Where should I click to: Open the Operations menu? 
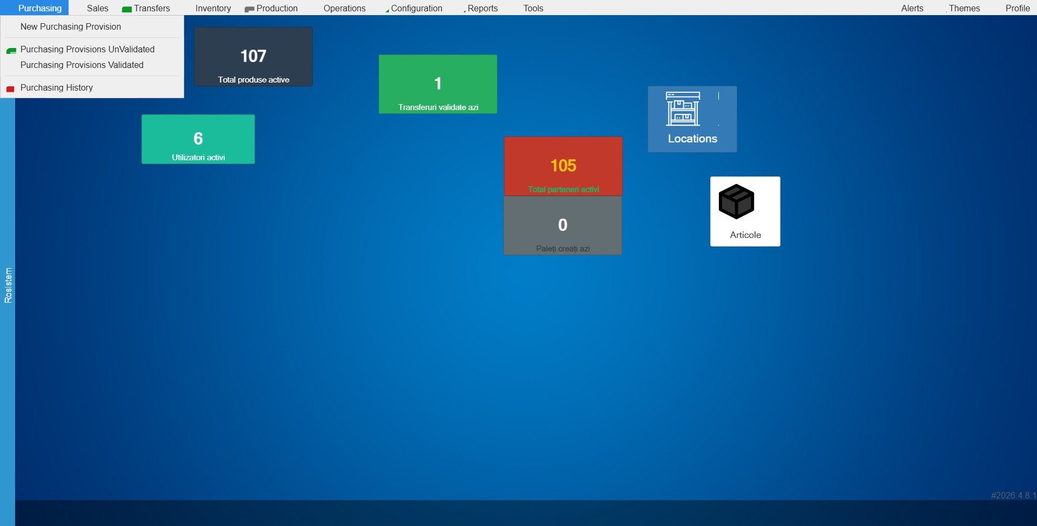[344, 8]
